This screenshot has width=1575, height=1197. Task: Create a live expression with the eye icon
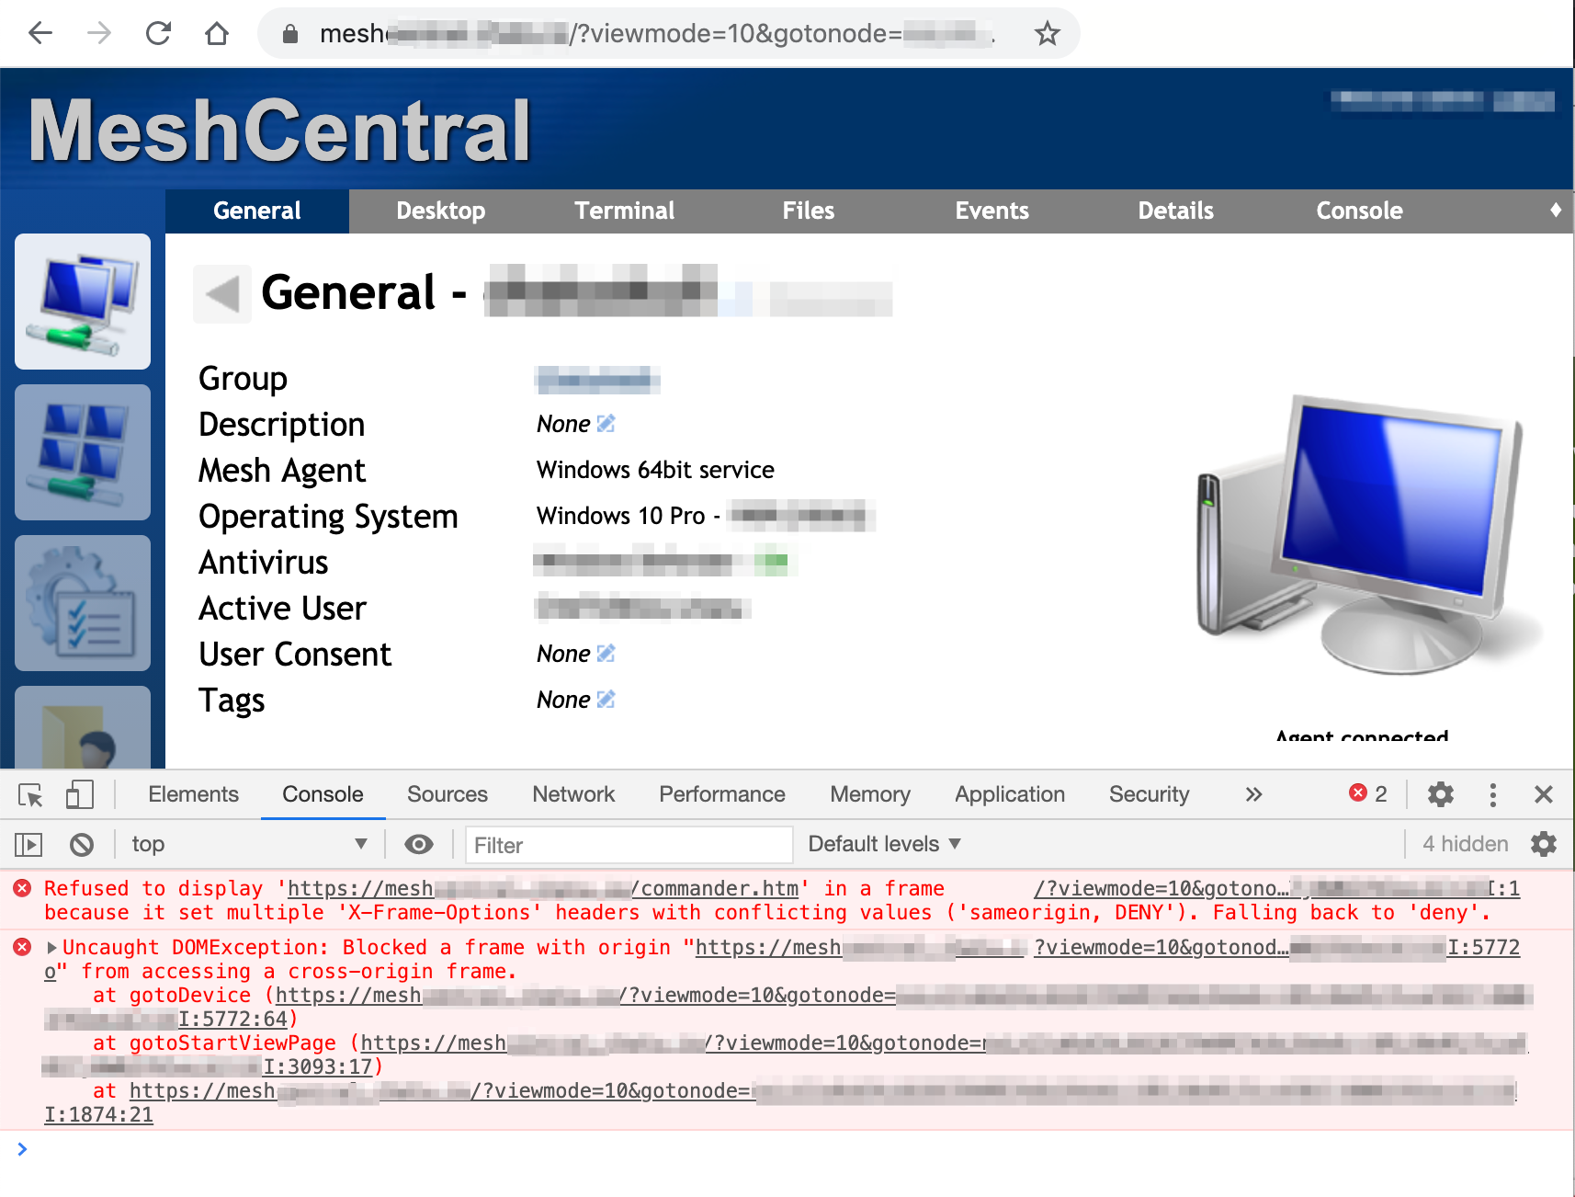(419, 843)
